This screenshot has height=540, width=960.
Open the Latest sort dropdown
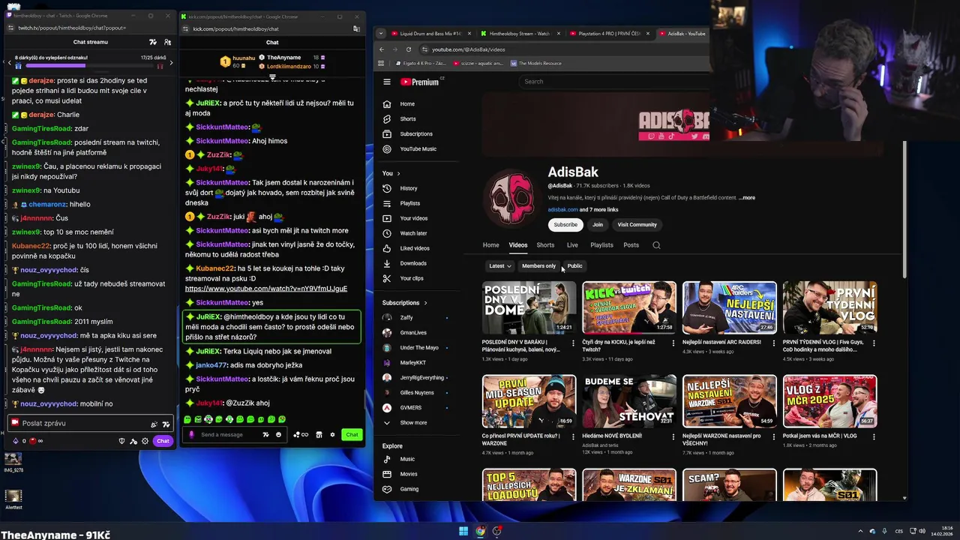click(499, 265)
